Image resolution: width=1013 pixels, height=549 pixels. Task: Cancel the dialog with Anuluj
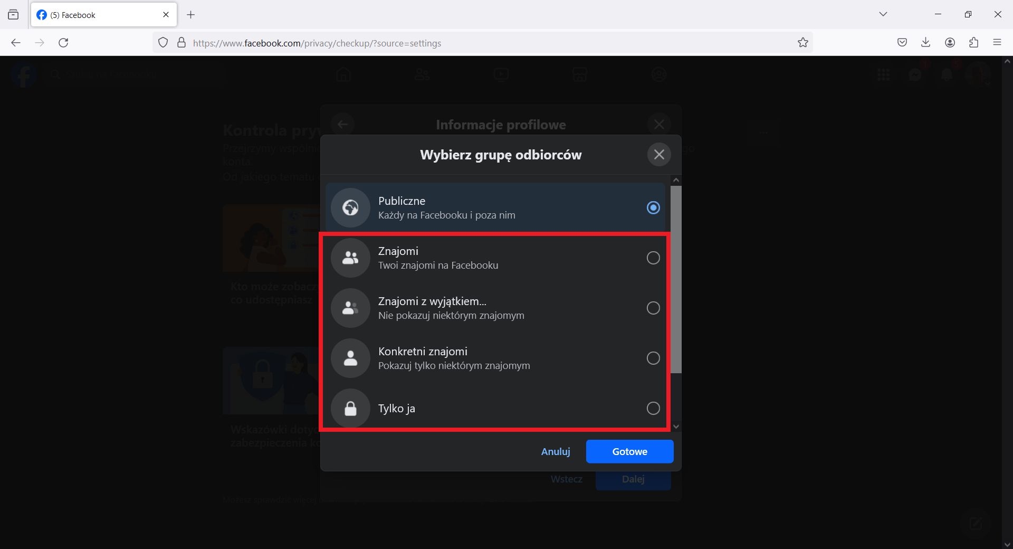tap(555, 451)
